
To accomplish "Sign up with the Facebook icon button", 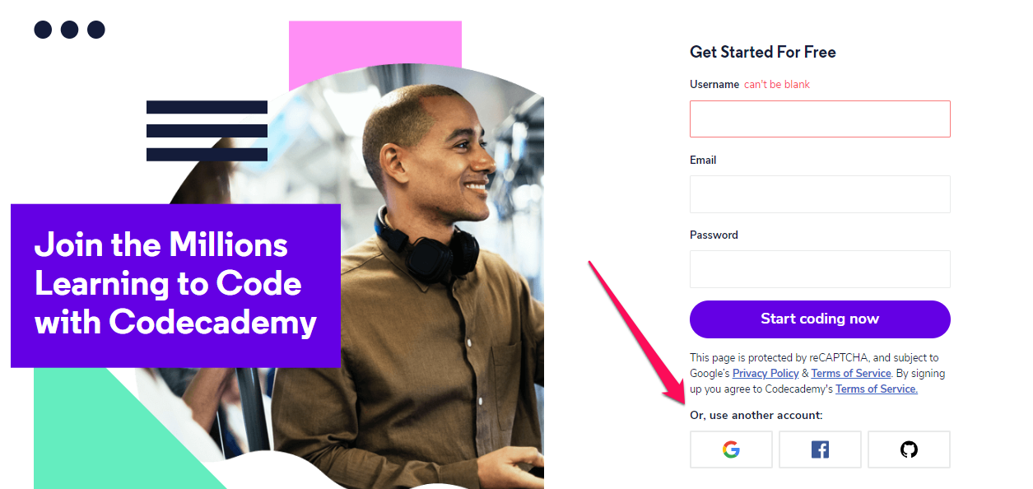I will 820,449.
